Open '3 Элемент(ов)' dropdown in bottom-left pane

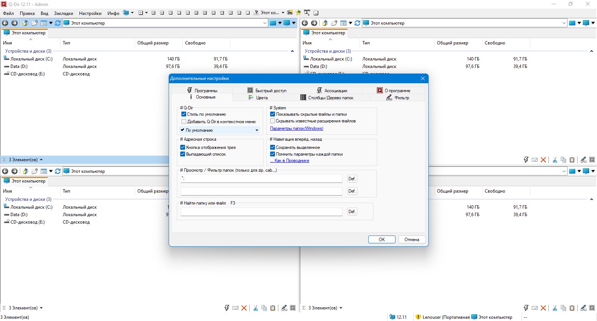[x=41, y=308]
